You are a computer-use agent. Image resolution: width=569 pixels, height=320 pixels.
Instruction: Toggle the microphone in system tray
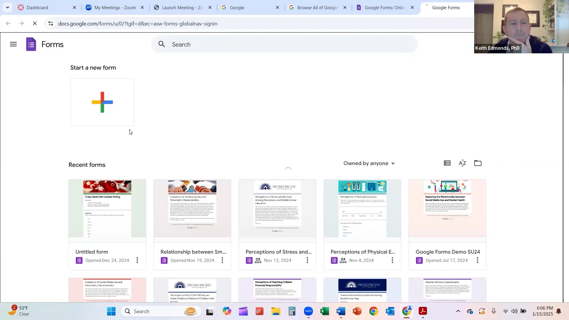[x=494, y=311]
